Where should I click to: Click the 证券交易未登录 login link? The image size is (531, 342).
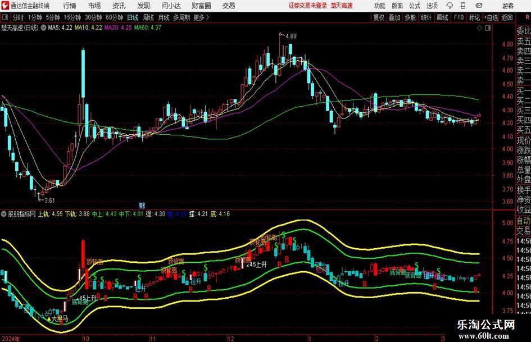pyautogui.click(x=308, y=6)
